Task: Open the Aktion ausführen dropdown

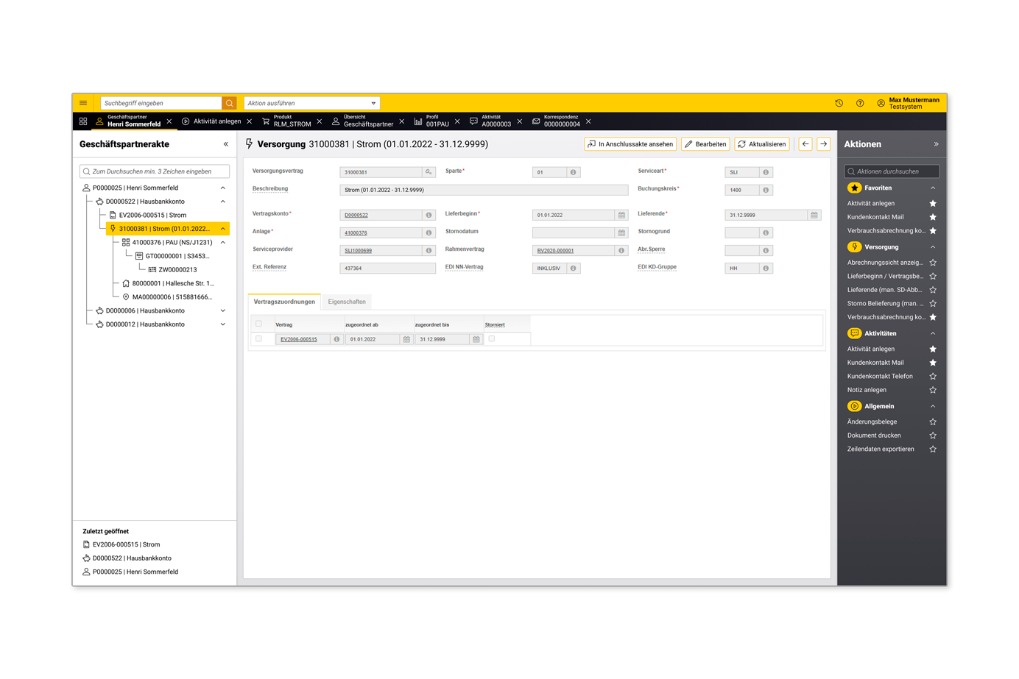Action: point(312,103)
